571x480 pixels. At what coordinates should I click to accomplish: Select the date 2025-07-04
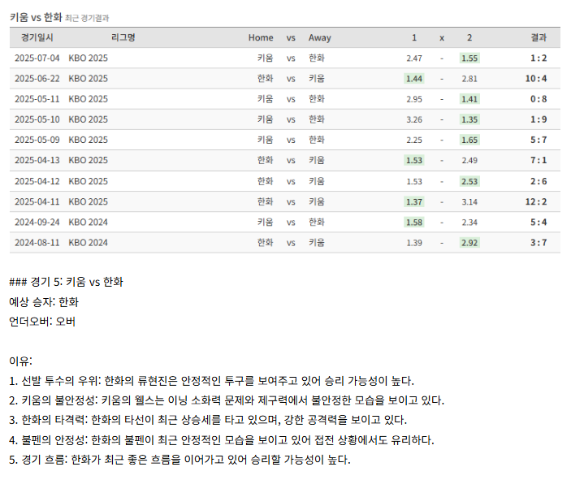(x=37, y=58)
